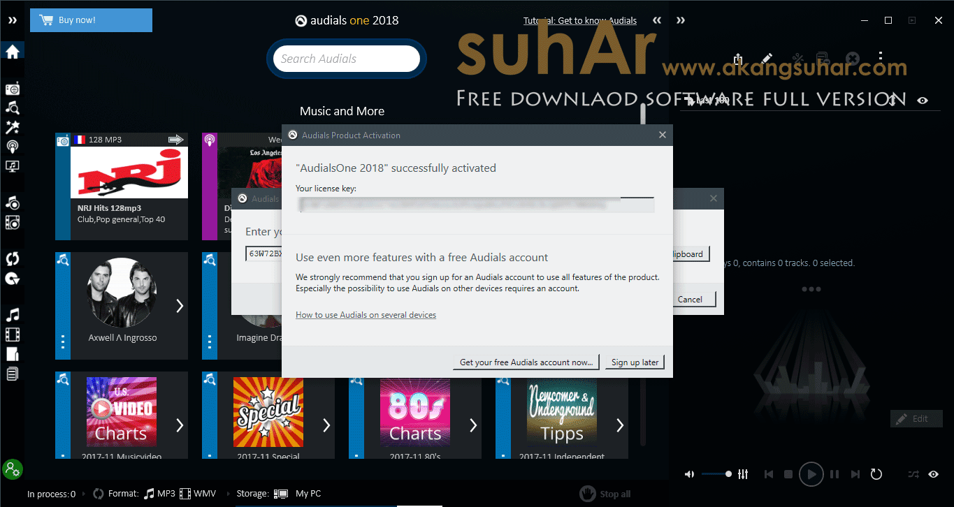This screenshot has width=954, height=507.
Task: Click Get your free Audials account now...
Action: click(x=526, y=362)
